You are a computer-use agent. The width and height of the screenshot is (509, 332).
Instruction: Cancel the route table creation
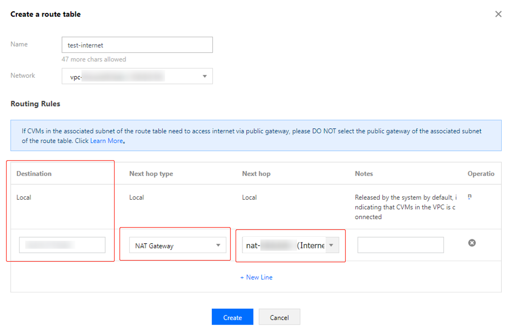279,317
